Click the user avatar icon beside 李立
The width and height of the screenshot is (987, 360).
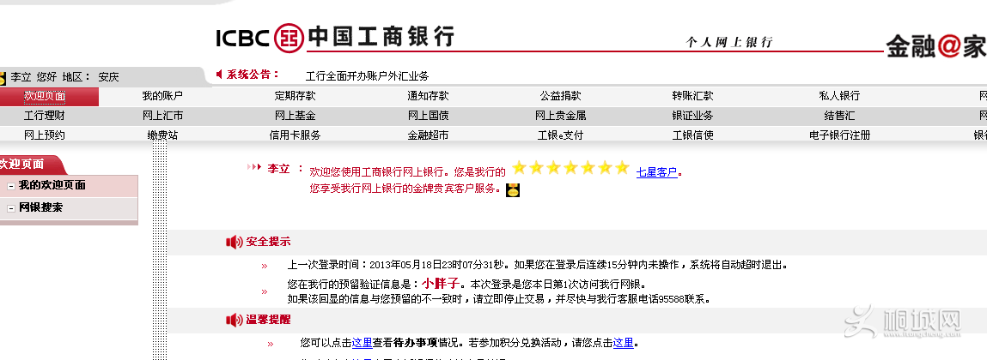coord(3,78)
